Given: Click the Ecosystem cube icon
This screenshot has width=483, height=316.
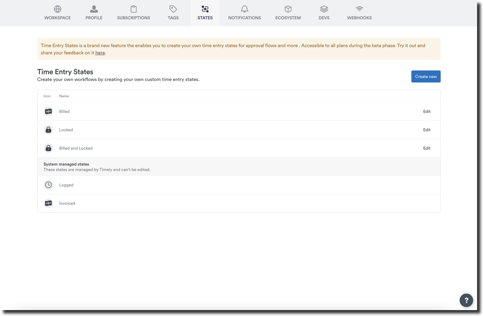Looking at the screenshot, I should click(288, 9).
